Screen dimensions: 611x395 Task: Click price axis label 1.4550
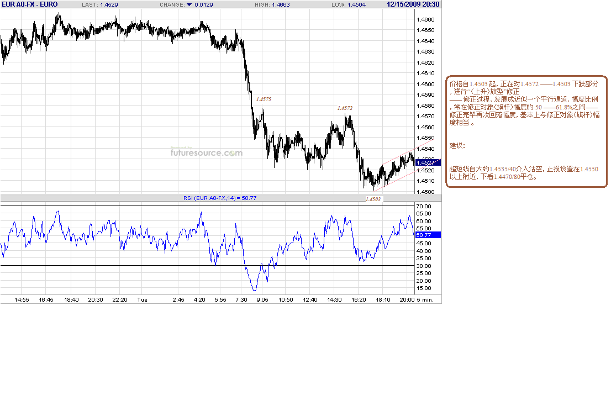[x=425, y=138]
